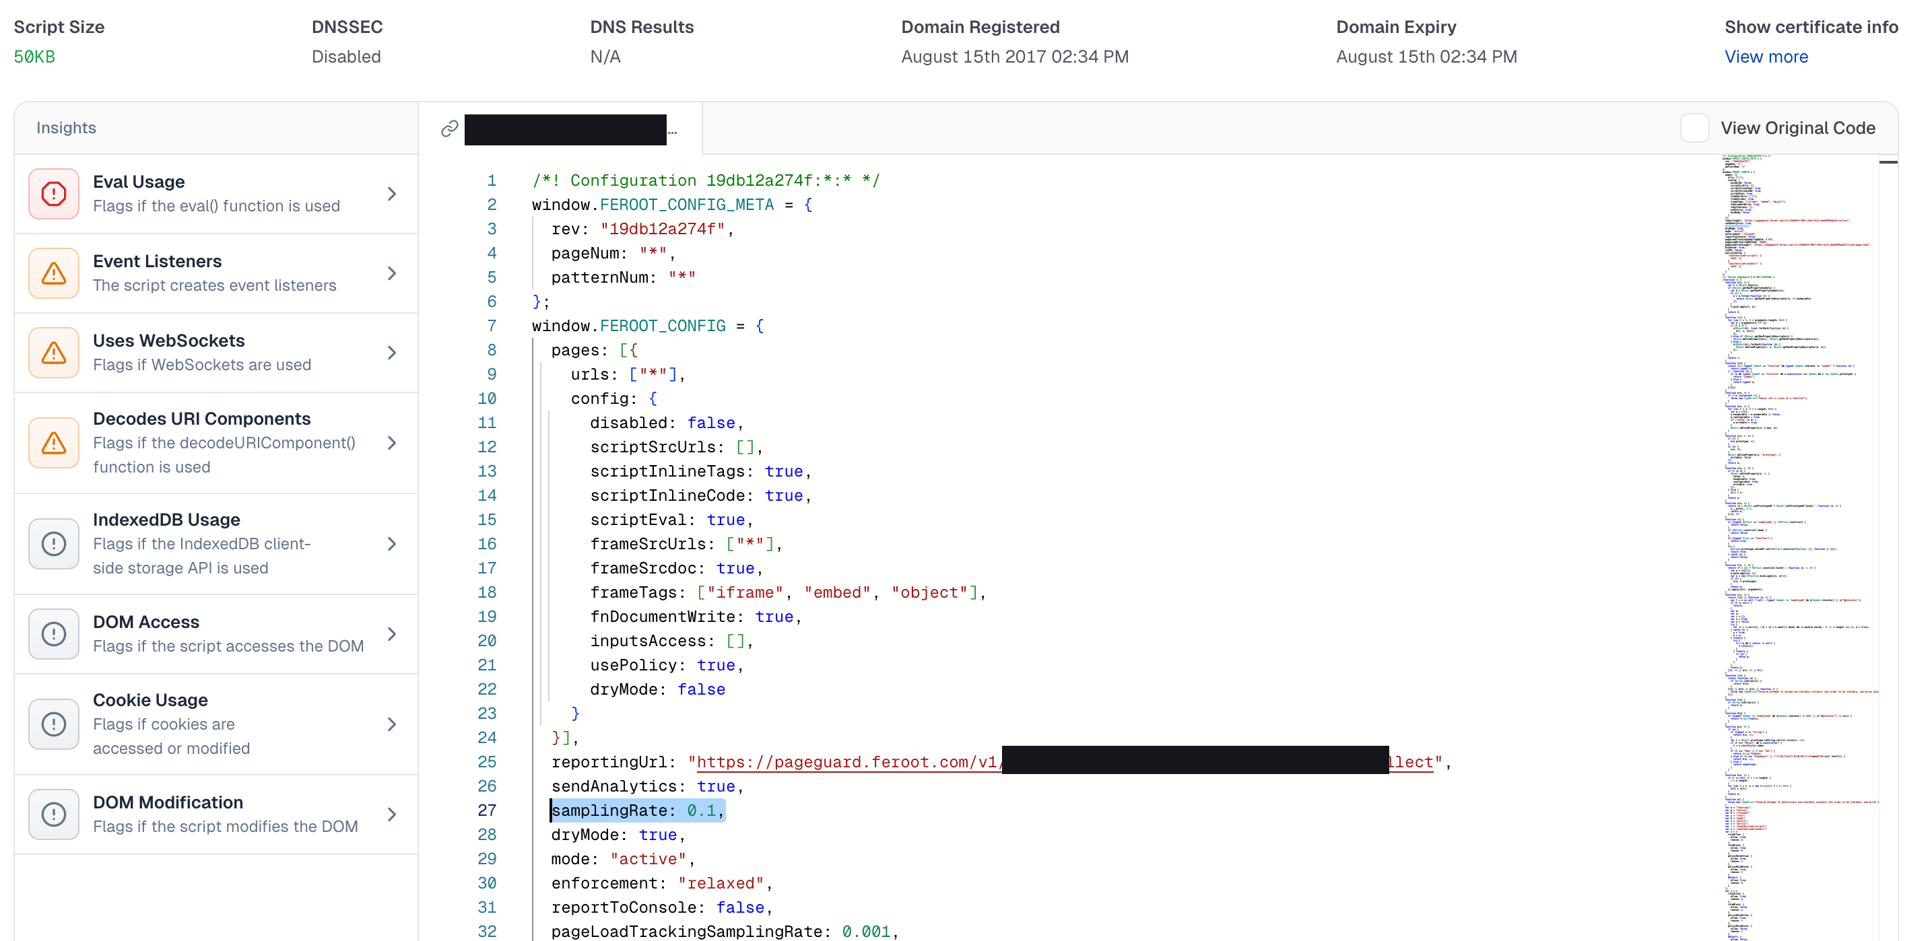
Task: Click the Domain Registered date value
Action: (x=1014, y=57)
